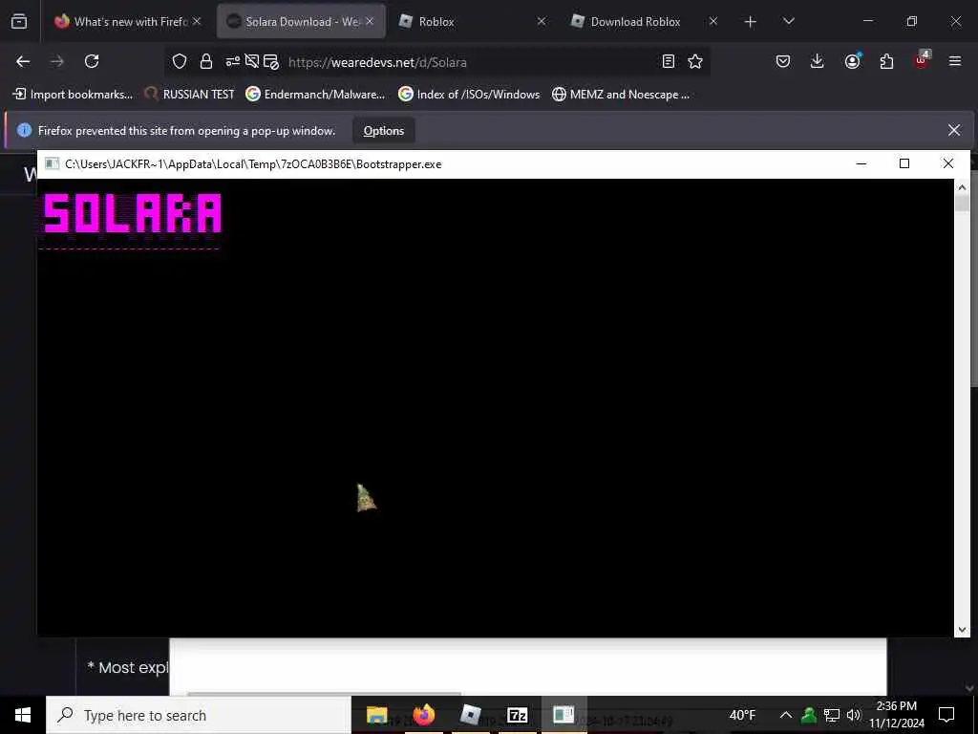Open network status tray icon
978x734 pixels.
pyautogui.click(x=832, y=715)
